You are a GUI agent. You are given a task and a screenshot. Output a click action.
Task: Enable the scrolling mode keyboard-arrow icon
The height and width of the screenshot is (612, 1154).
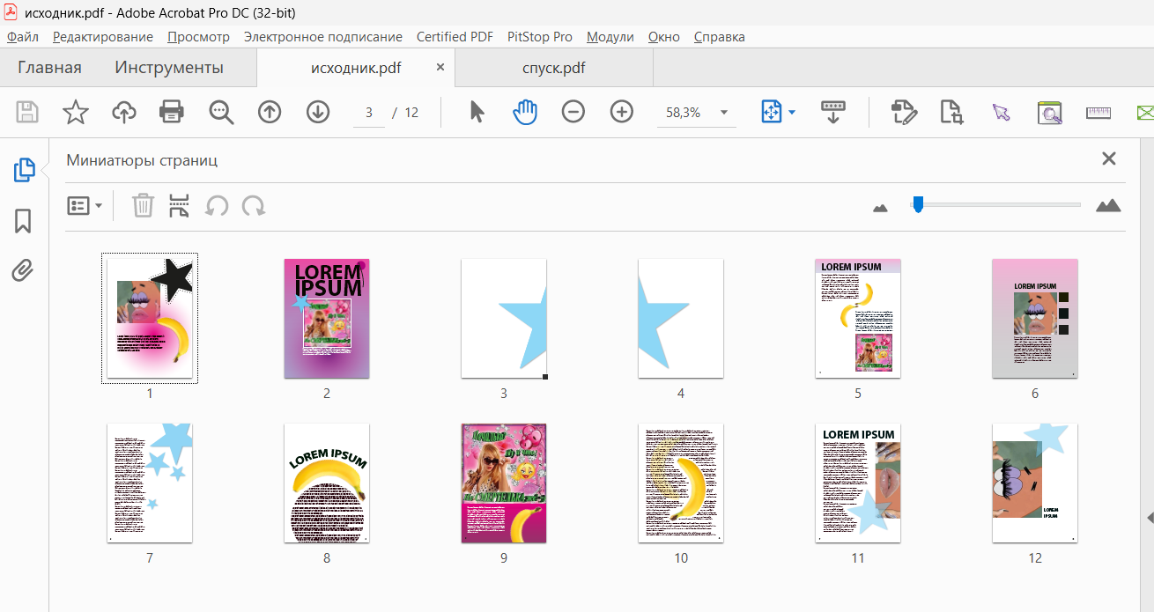[x=833, y=112]
